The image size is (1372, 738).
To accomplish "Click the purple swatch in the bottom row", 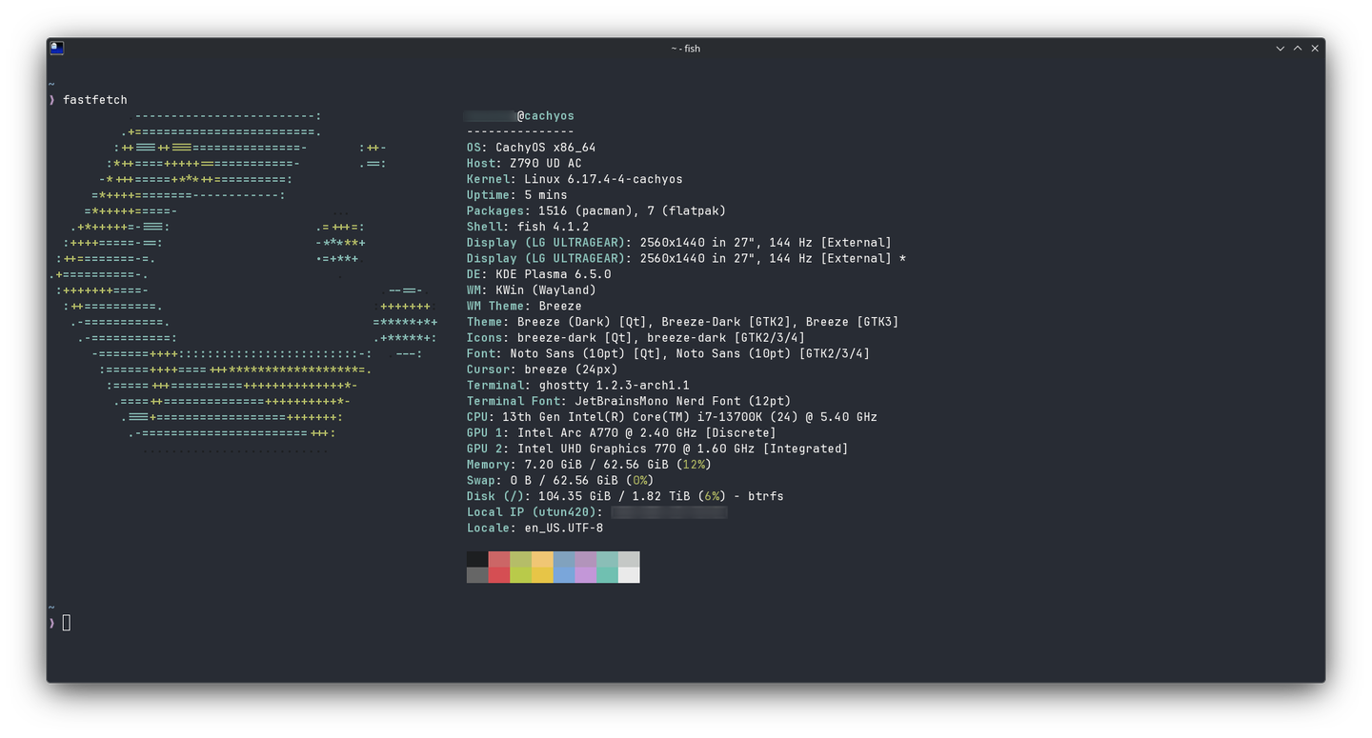I will tap(585, 574).
